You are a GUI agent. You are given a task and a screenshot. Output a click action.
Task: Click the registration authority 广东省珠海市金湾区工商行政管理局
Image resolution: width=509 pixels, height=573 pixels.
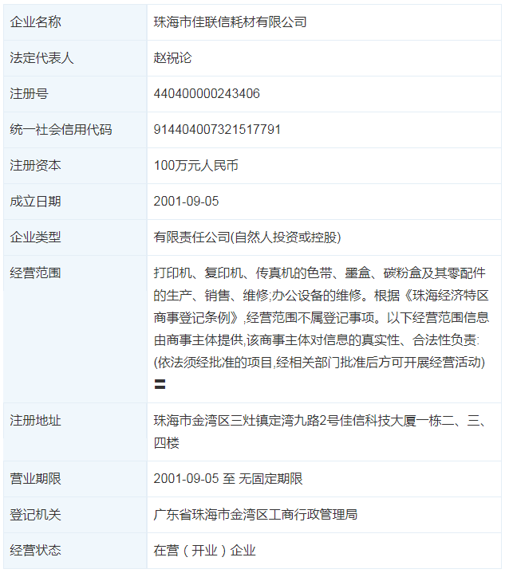[255, 515]
